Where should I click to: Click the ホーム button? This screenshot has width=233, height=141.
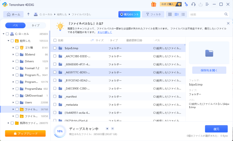13,14
